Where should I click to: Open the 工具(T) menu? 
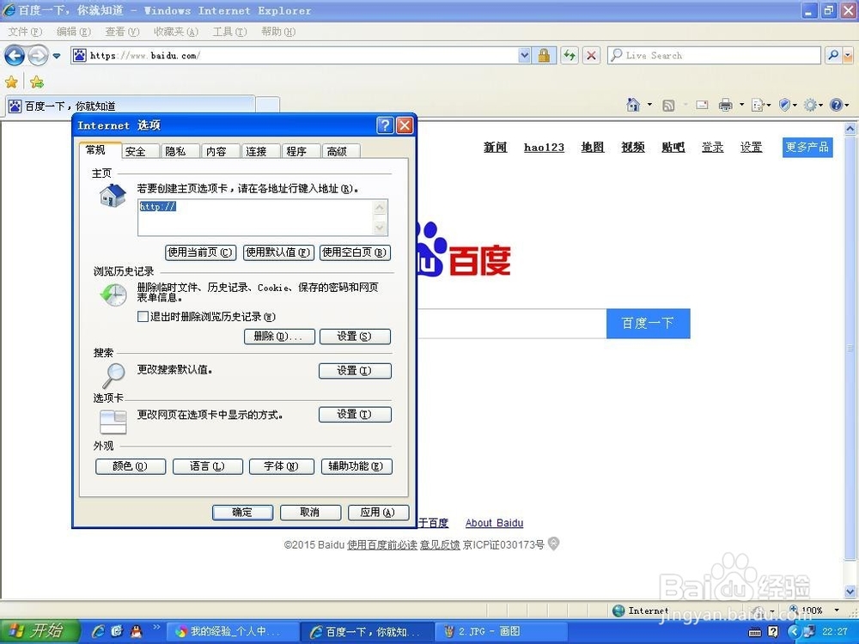[x=229, y=32]
